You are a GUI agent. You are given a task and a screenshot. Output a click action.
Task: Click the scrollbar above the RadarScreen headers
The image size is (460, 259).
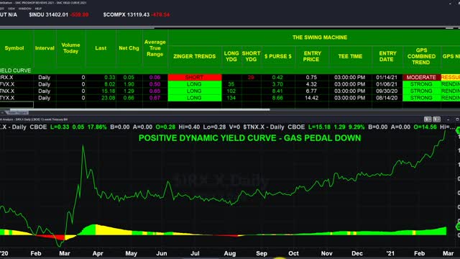pyautogui.click(x=77, y=28)
